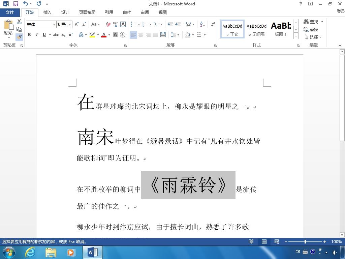Viewport: 345px width, 259px height.
Task: Apply the 标题 1 style
Action: [281, 29]
